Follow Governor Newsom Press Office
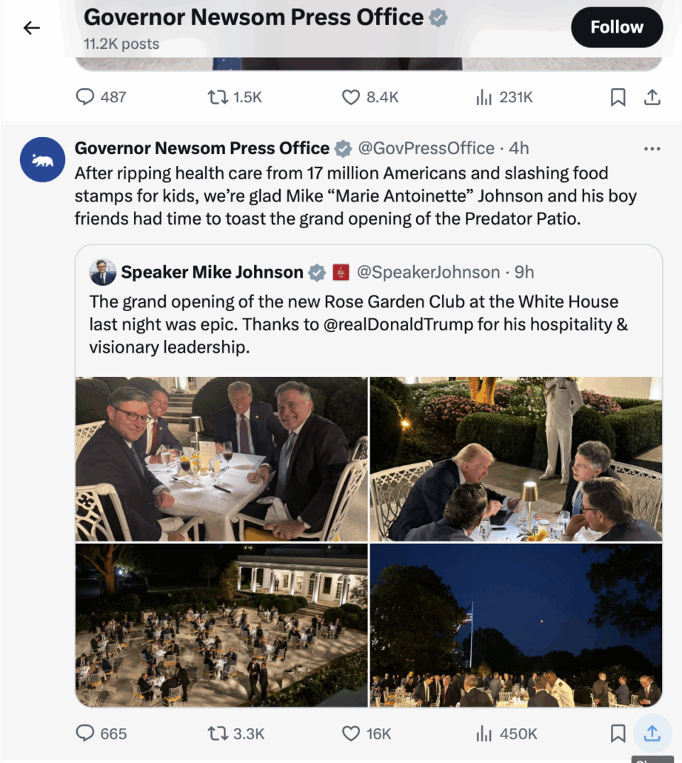Viewport: 682px width, 763px height. 616,27
